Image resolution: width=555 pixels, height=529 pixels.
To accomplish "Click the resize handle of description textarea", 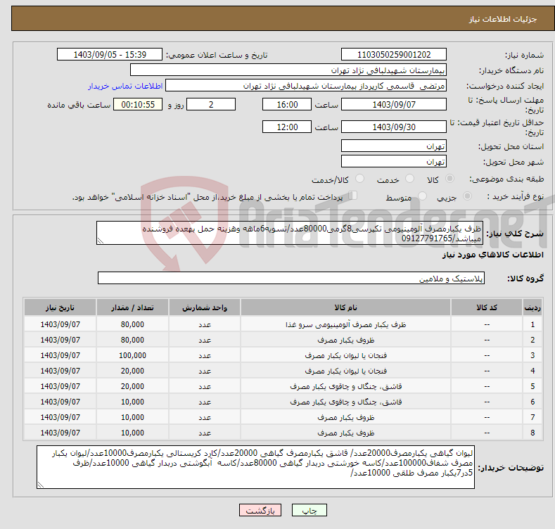I will click(x=101, y=241).
